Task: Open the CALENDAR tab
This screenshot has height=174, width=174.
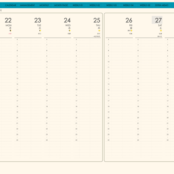Action: click(x=11, y=5)
